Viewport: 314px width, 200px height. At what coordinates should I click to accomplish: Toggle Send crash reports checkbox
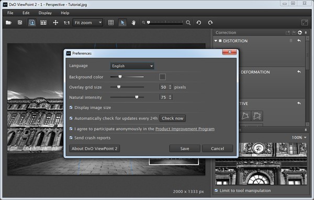(x=71, y=138)
